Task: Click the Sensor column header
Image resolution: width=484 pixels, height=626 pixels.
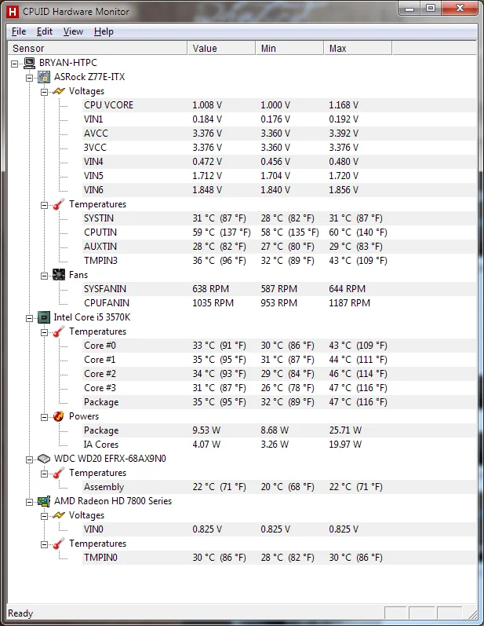Action: (x=97, y=49)
